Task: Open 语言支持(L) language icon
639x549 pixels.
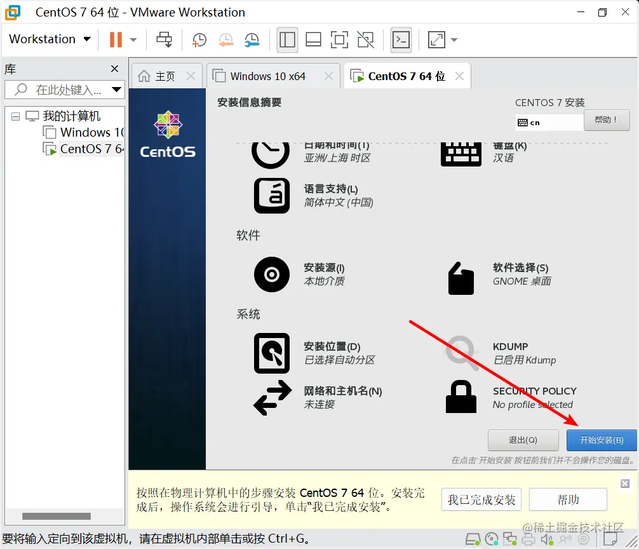Action: pos(272,196)
